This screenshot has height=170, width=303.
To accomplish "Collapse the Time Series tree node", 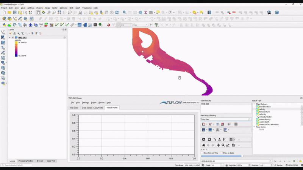I will tap(254, 127).
